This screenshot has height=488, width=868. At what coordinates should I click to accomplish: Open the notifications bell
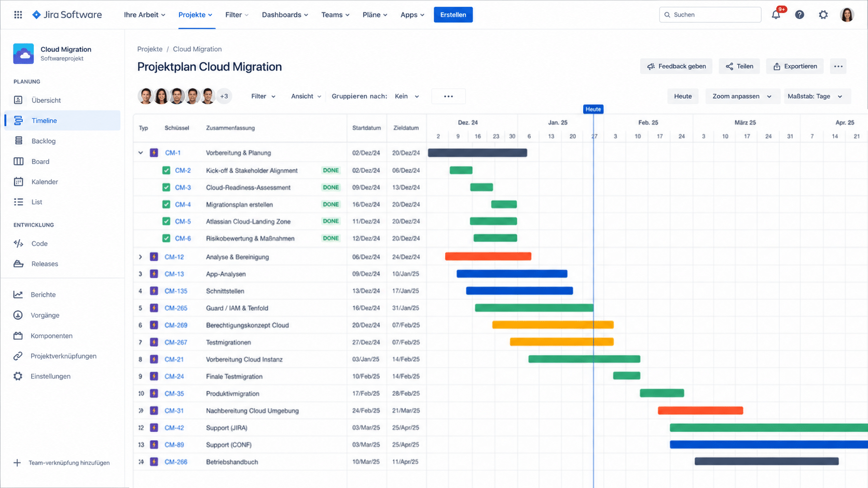click(776, 15)
